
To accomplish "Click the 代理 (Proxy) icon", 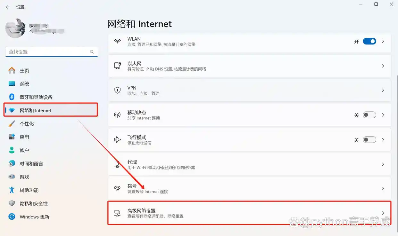I will (x=118, y=164).
